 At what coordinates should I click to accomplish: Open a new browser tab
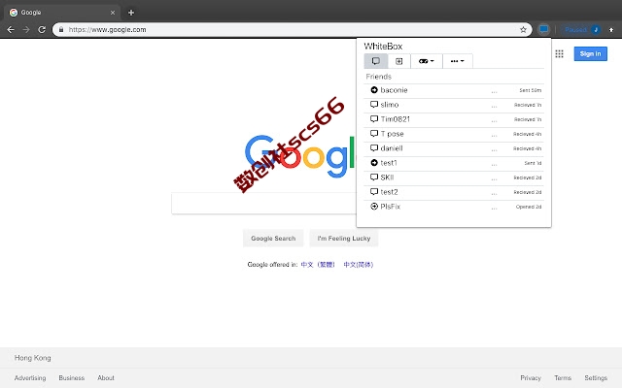pyautogui.click(x=131, y=13)
